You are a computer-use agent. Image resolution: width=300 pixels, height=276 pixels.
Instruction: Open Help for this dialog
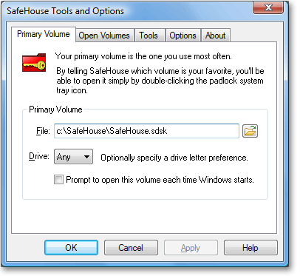tap(250, 247)
